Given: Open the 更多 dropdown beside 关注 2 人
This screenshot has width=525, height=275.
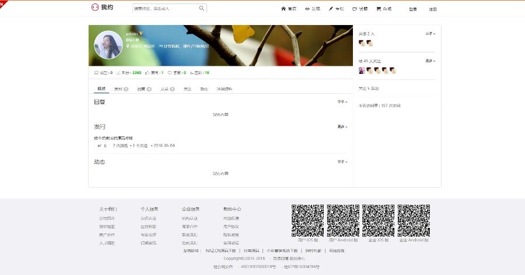Looking at the screenshot, I should [x=430, y=34].
